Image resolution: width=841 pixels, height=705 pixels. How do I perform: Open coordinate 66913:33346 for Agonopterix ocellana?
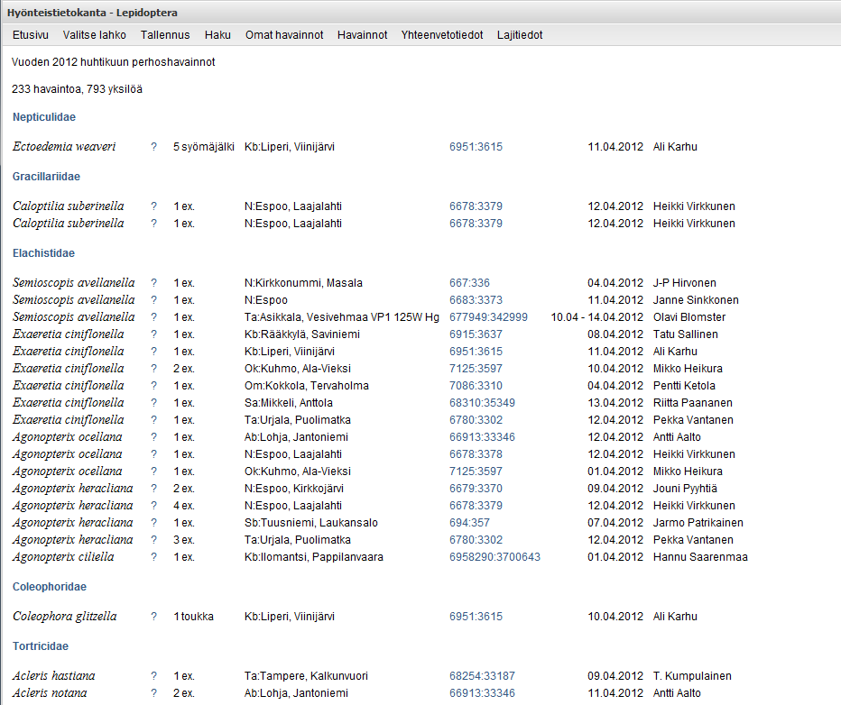point(482,437)
